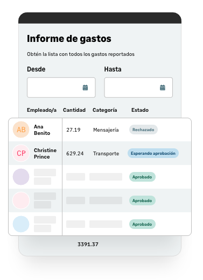Open Ana Benito's employee name
Image resolution: width=203 pixels, height=280 pixels.
42,130
